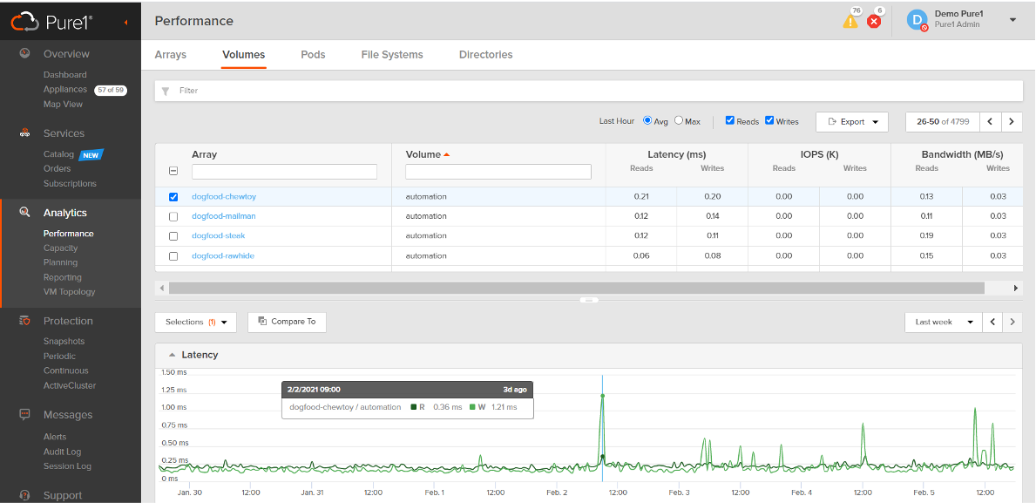Click the Volume column filter box
This screenshot has height=503, width=1036.
[498, 172]
